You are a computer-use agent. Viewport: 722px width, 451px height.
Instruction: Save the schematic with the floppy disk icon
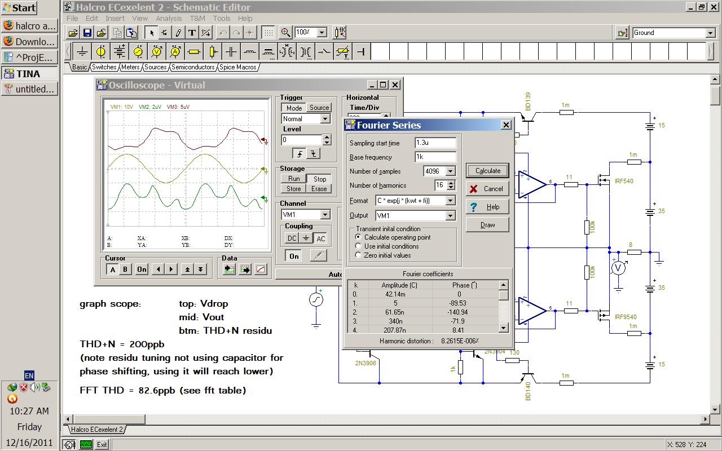point(87,33)
